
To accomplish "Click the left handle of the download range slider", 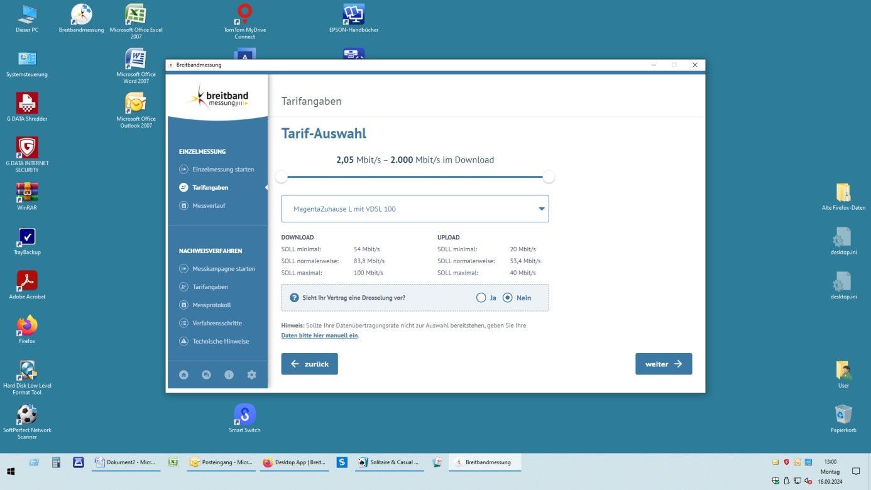I will 282,177.
